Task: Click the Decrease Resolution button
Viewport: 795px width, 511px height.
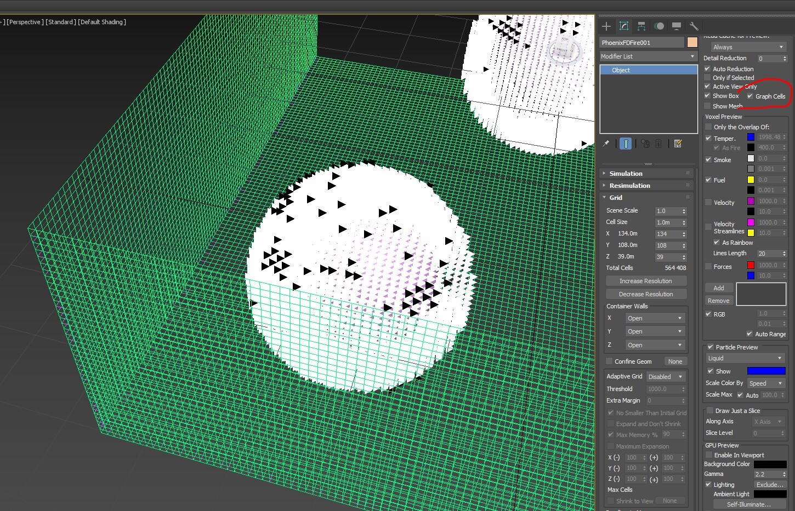Action: pyautogui.click(x=646, y=294)
